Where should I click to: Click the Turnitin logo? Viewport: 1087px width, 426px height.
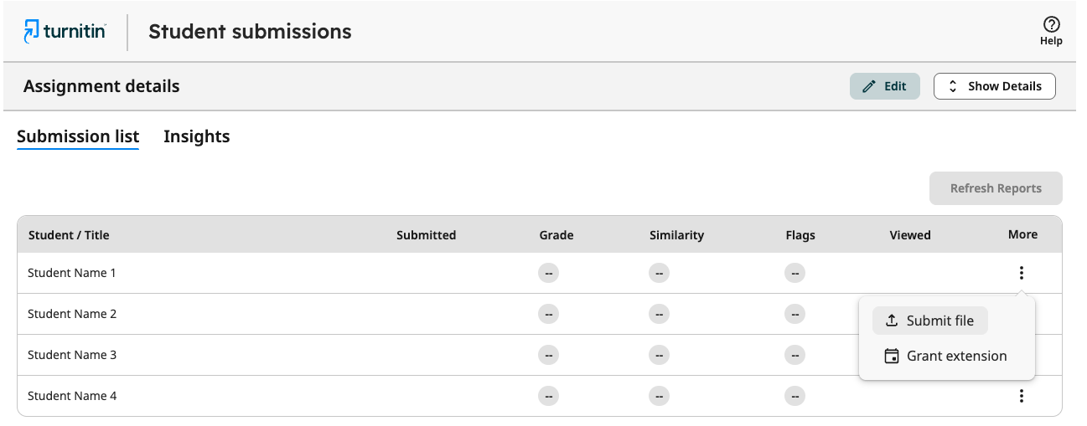(x=65, y=32)
